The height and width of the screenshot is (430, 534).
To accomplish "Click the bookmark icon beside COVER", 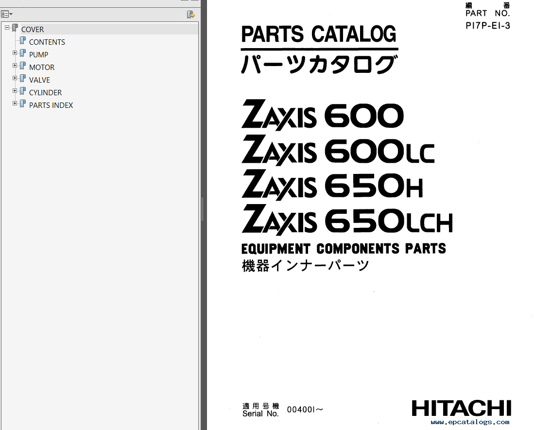I will tap(15, 28).
